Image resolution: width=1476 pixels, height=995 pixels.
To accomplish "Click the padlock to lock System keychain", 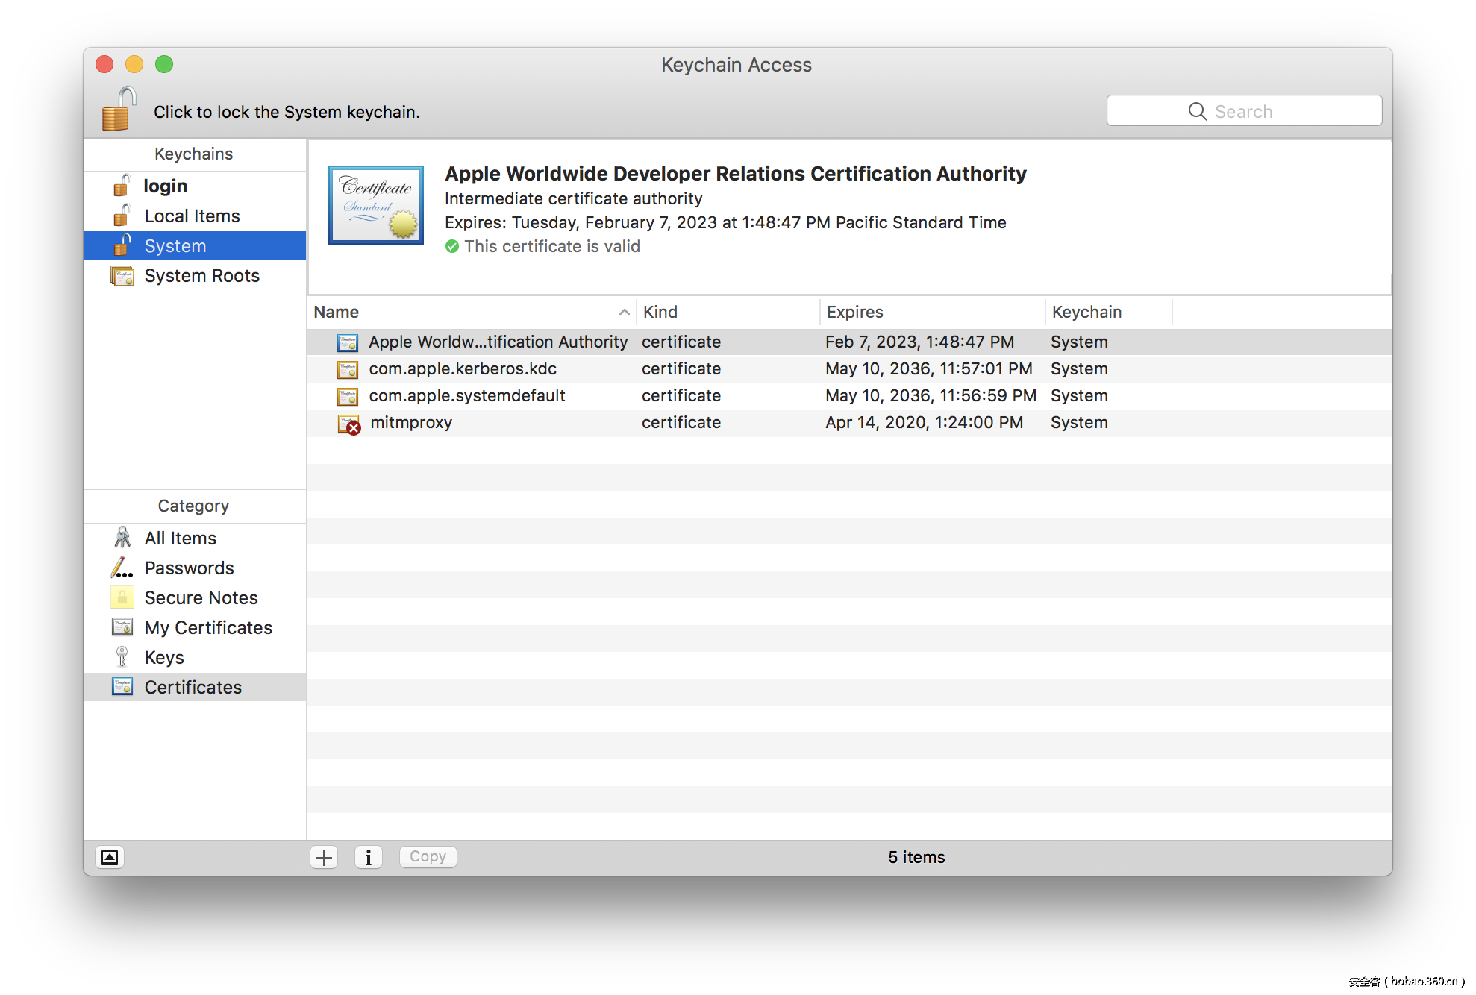I will (119, 110).
